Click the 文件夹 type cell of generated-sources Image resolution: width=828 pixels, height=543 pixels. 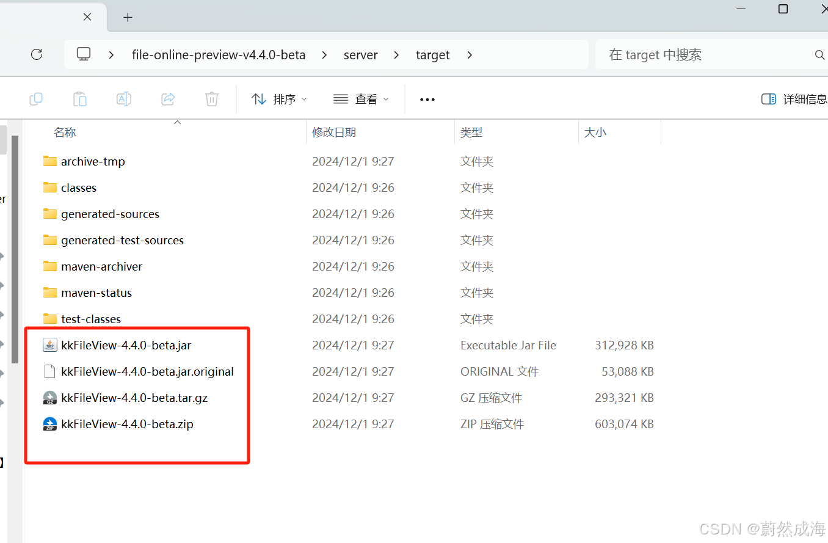tap(477, 214)
